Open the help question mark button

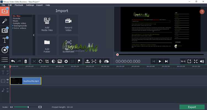click(202, 12)
